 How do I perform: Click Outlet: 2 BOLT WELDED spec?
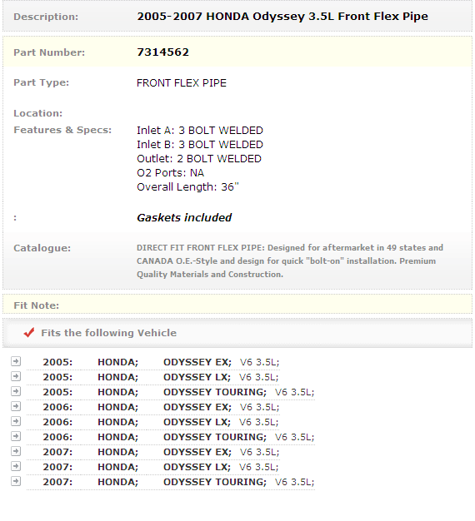(x=199, y=159)
